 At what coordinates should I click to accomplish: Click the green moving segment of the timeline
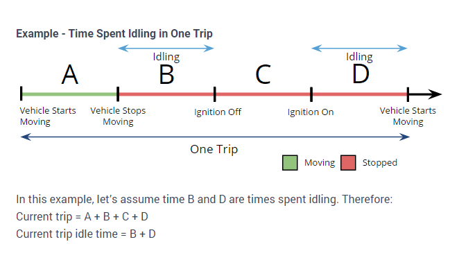point(69,94)
